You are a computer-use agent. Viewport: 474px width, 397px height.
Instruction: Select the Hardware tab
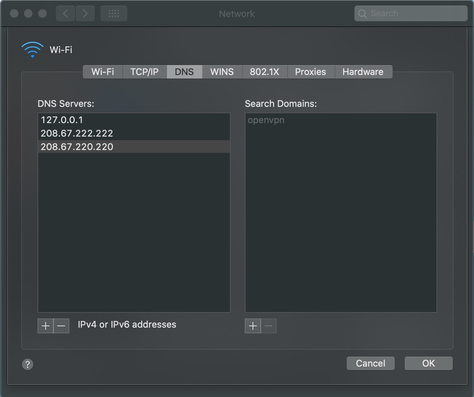pyautogui.click(x=363, y=72)
